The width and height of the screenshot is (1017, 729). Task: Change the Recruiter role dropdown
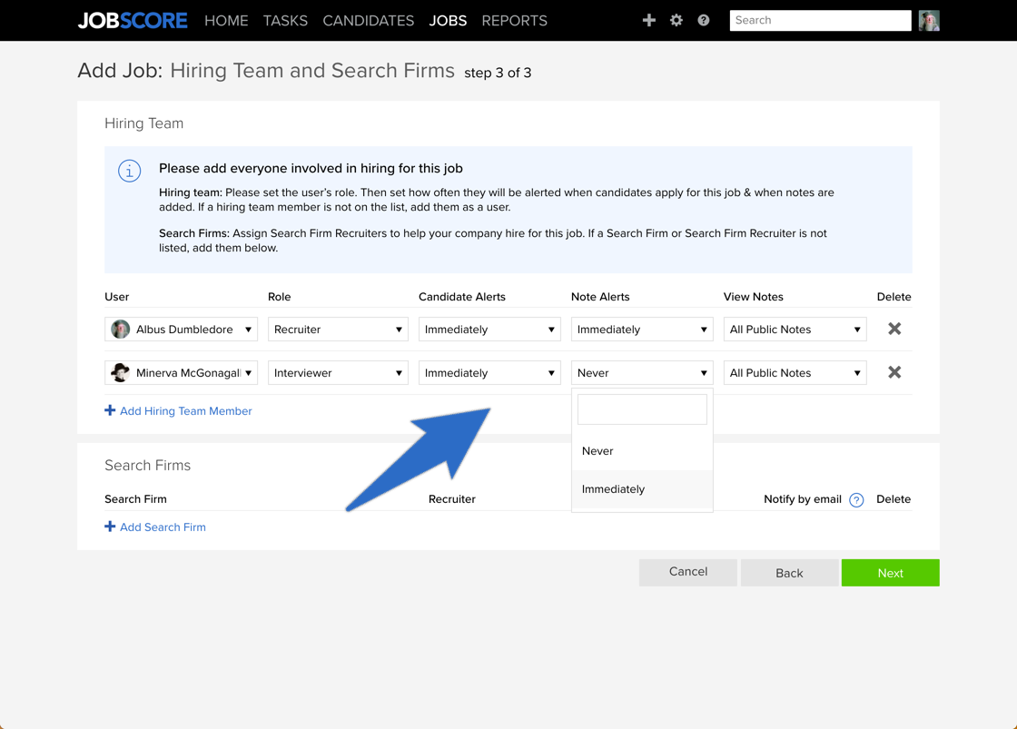(x=338, y=329)
